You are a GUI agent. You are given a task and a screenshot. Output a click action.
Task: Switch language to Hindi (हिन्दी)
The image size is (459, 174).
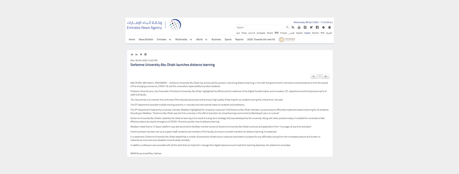[x=277, y=33]
